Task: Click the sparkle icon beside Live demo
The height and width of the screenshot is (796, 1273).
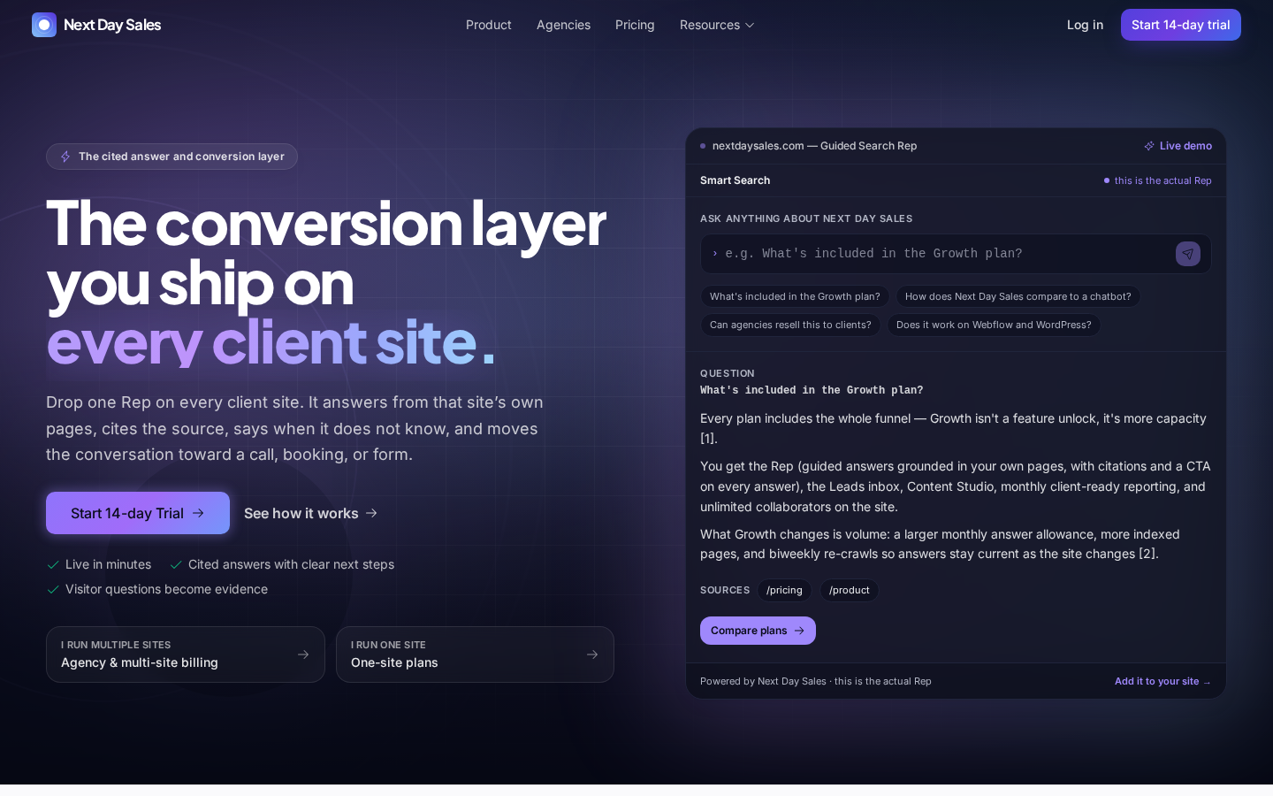Action: (x=1149, y=146)
